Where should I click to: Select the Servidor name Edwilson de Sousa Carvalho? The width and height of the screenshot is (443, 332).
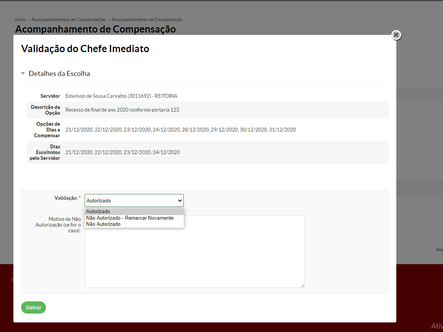(96, 96)
